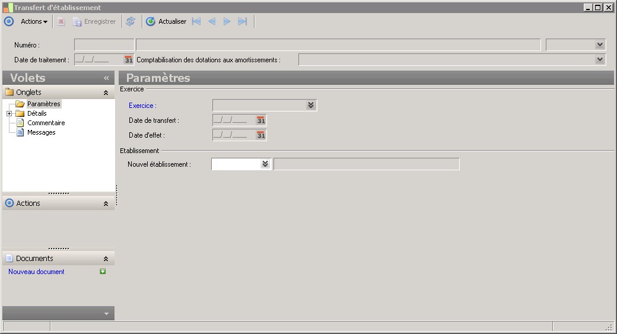
Task: Collapse the Actions pane section
Action: point(106,203)
